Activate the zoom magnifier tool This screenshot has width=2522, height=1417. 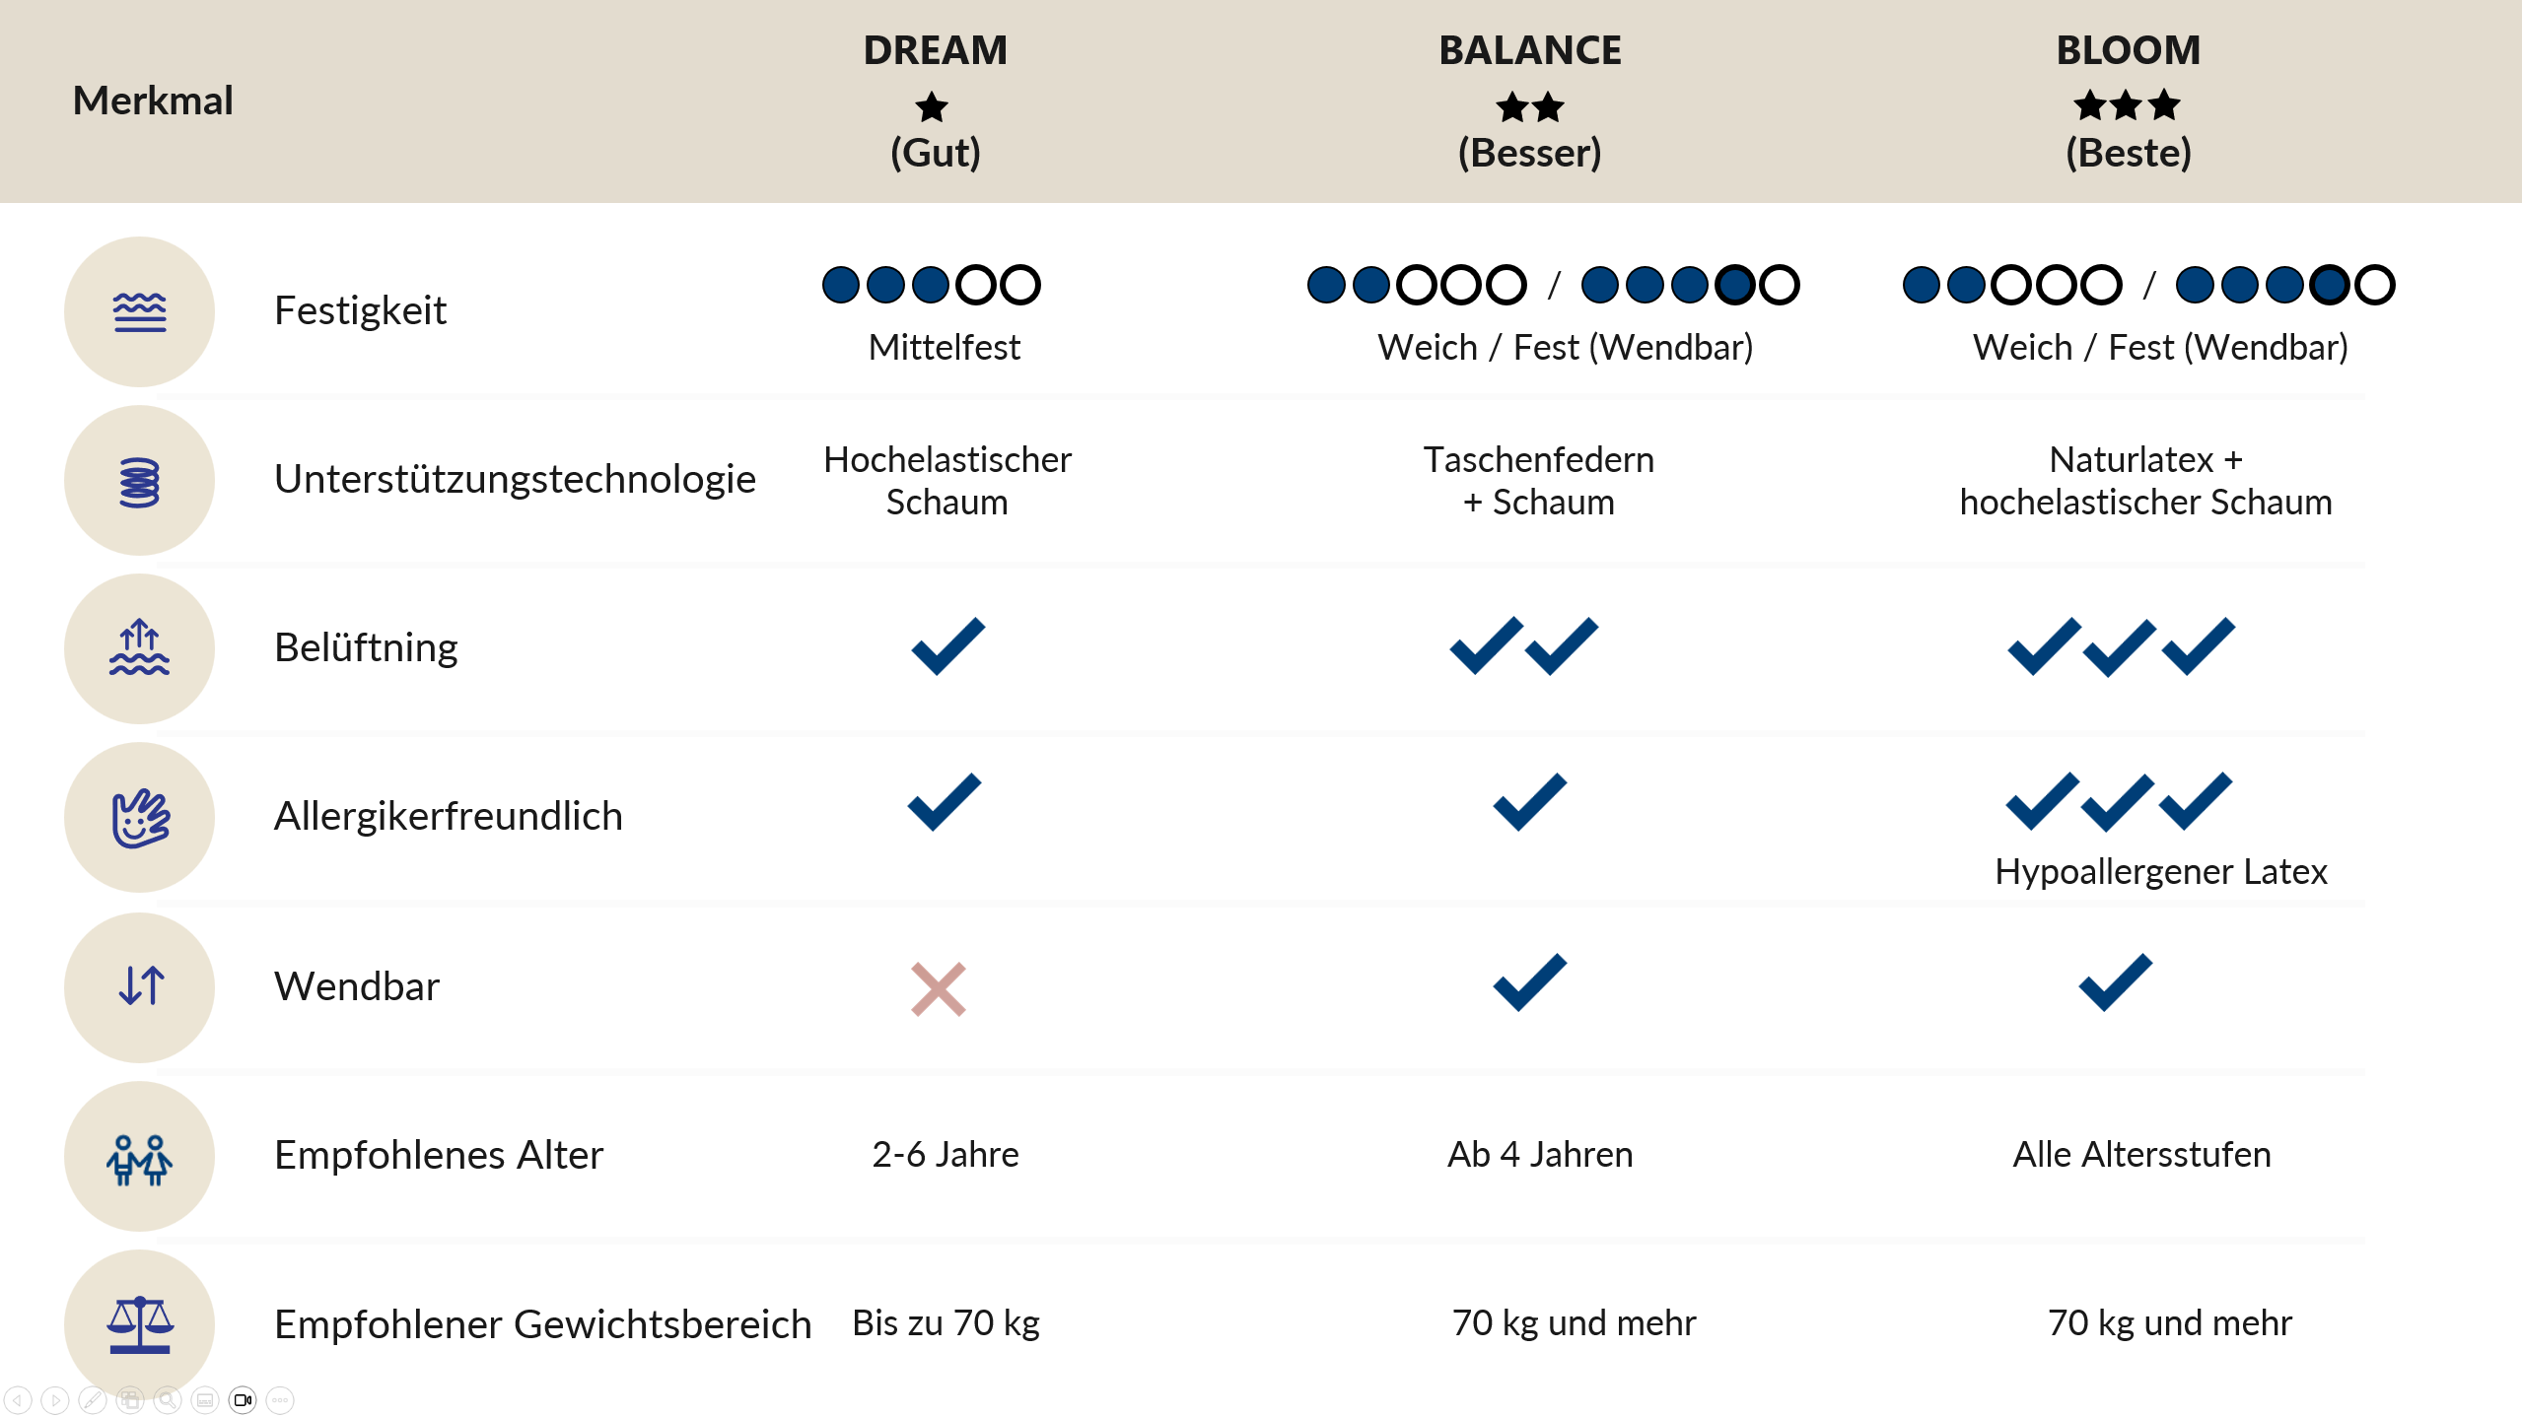(x=168, y=1399)
